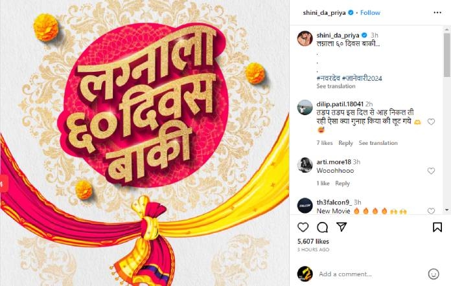Like the post with the heart icon
451x286 pixels.
(x=303, y=227)
